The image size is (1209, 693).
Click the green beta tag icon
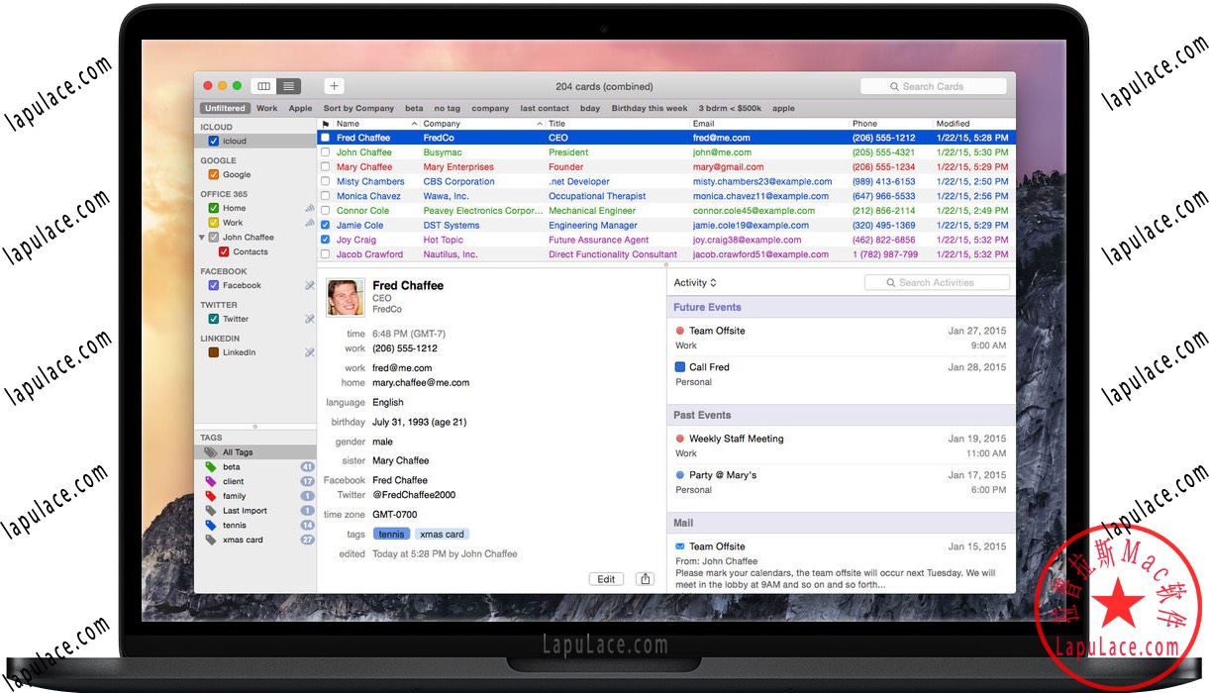click(210, 466)
